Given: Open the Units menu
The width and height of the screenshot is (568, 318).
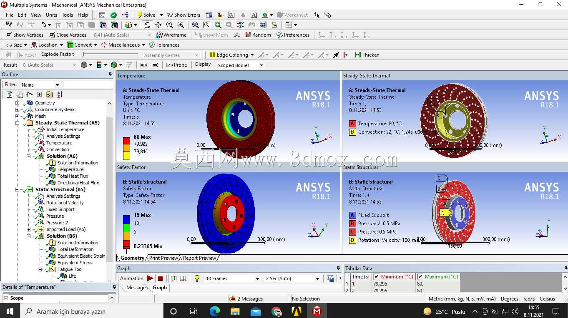Looking at the screenshot, I should pyautogui.click(x=51, y=15).
